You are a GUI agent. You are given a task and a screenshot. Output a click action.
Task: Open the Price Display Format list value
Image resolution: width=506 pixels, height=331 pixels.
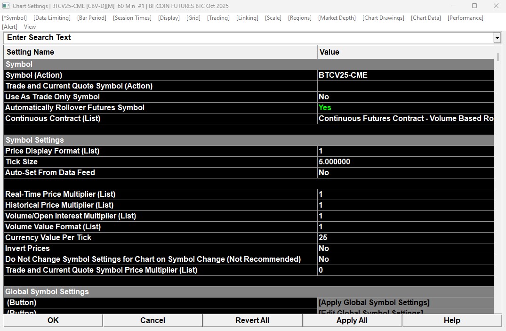coord(406,151)
